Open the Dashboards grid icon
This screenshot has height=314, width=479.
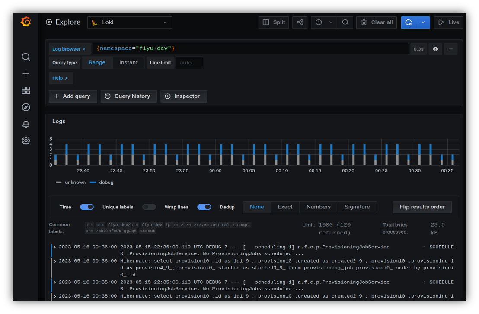click(26, 90)
